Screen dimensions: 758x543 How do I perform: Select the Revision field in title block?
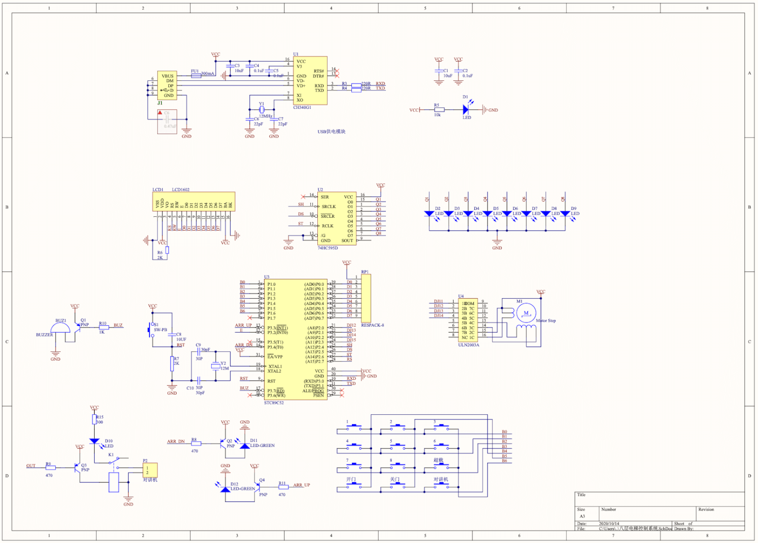(x=720, y=513)
